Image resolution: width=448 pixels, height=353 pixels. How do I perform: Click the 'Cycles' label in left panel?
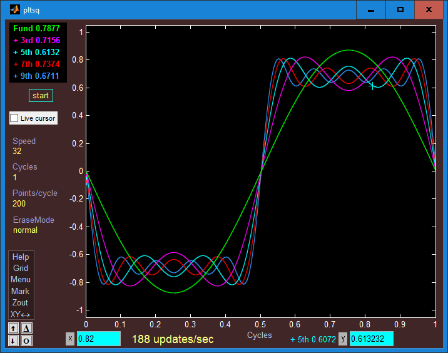pos(25,166)
